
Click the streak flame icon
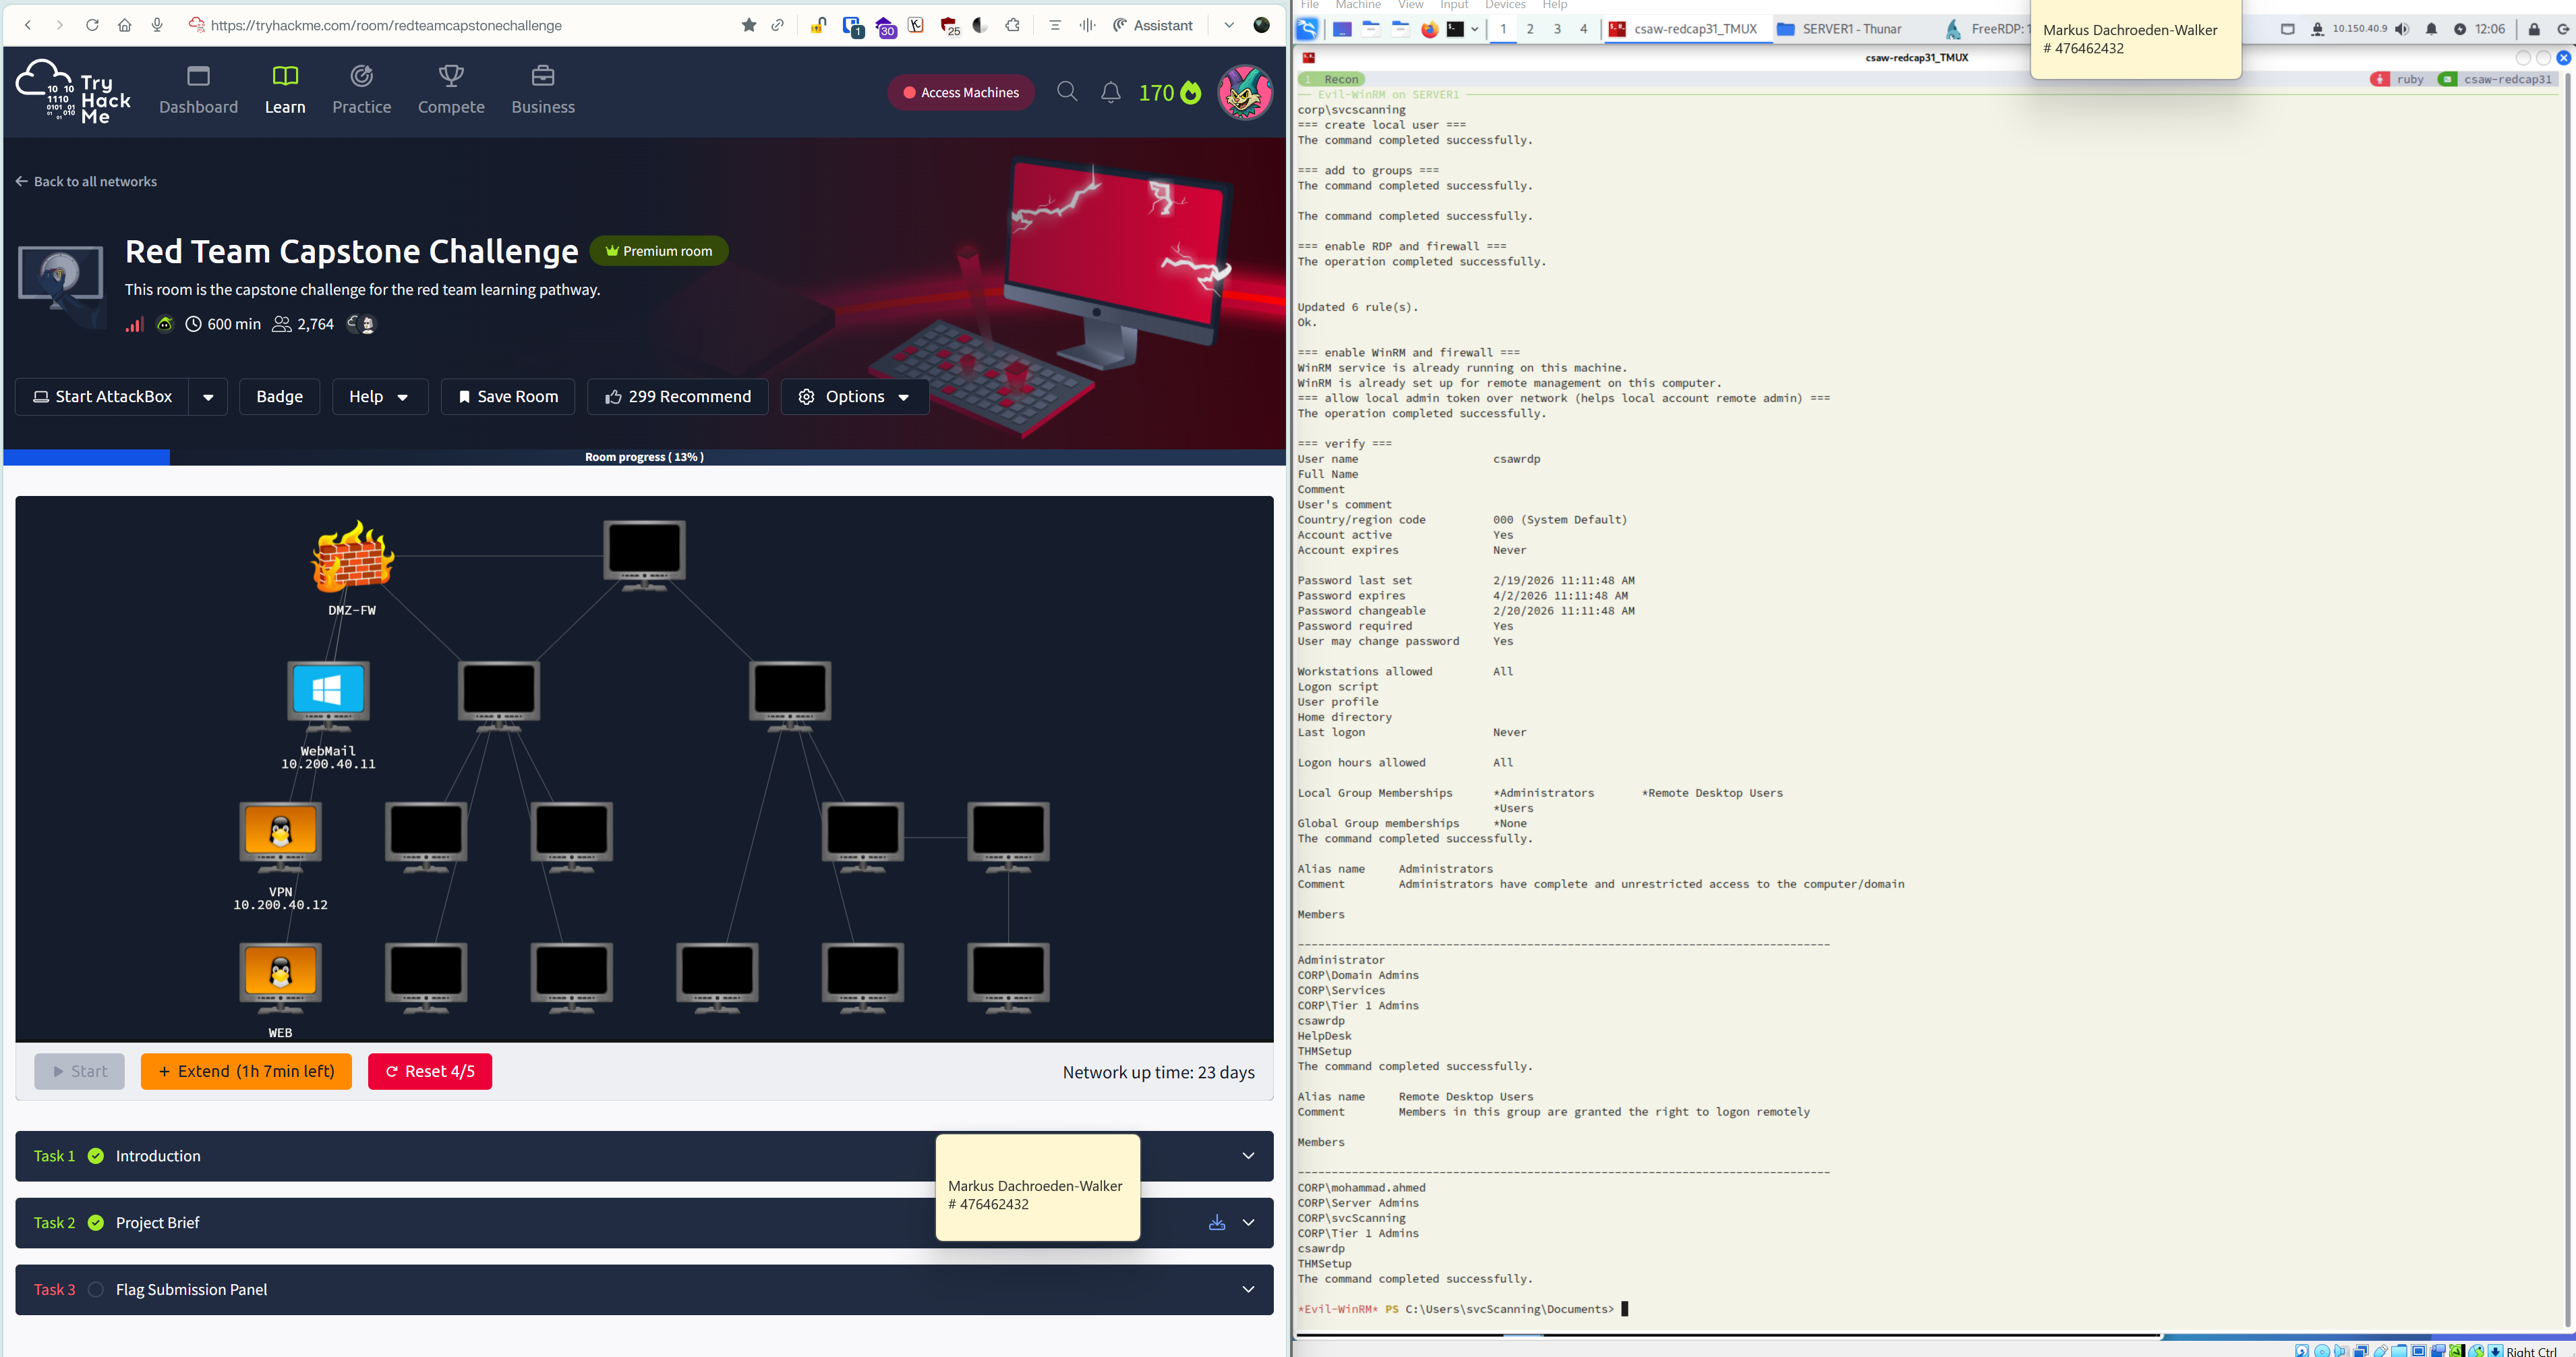[1190, 93]
